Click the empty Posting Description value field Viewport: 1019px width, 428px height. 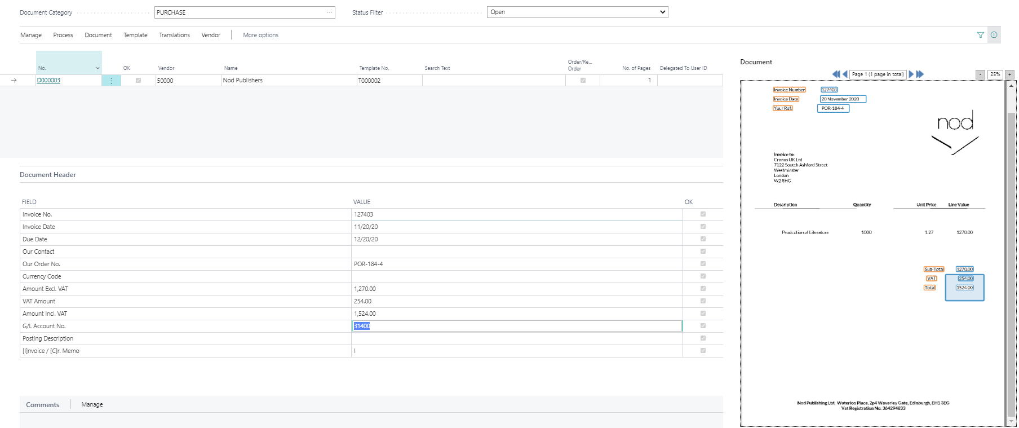[517, 338]
